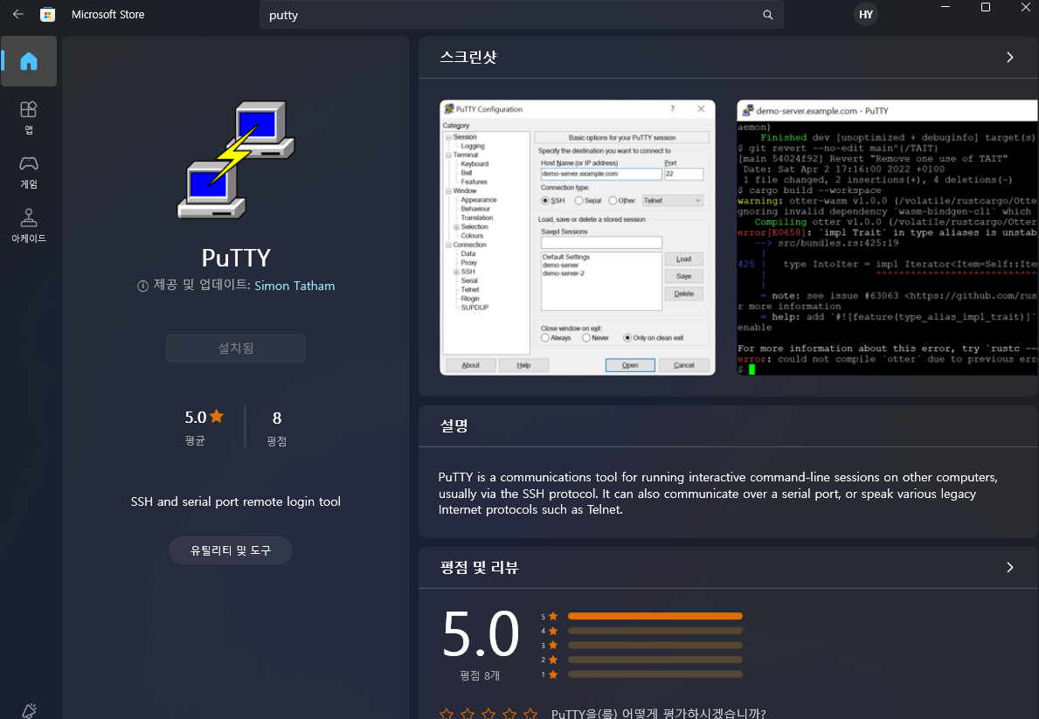1039x719 pixels.
Task: Click the 스크린샷 heading
Action: click(468, 57)
